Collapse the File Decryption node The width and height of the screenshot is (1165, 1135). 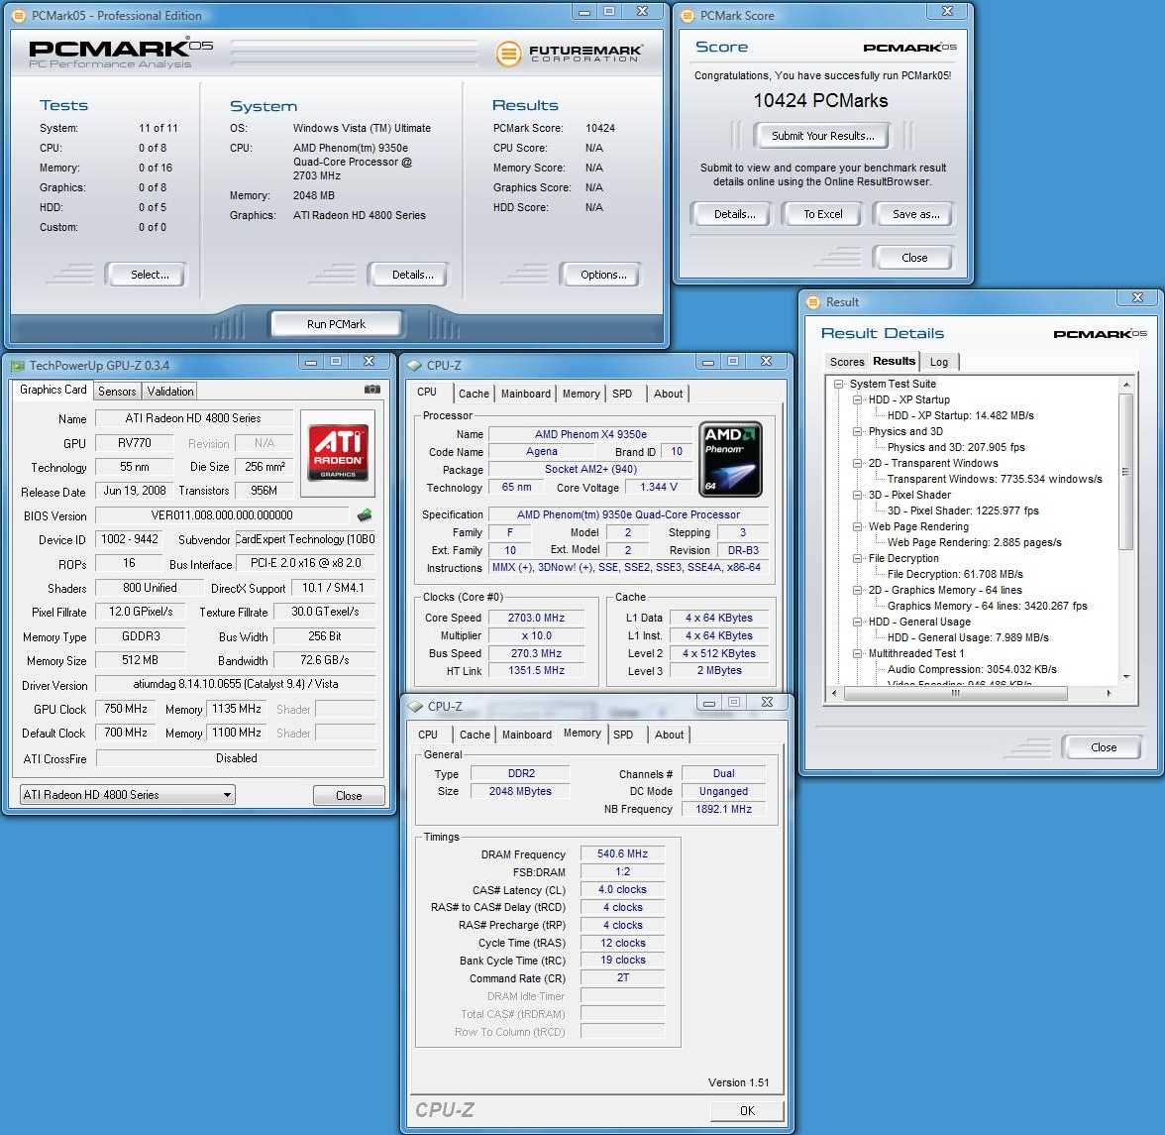click(858, 558)
